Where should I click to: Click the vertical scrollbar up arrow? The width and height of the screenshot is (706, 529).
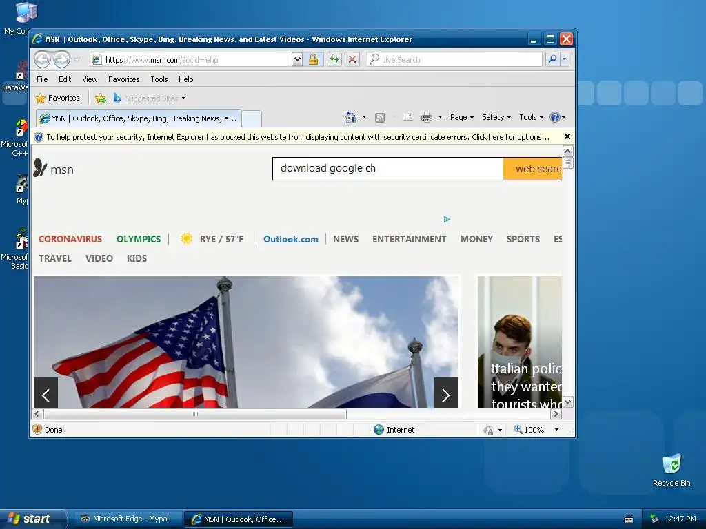568,151
